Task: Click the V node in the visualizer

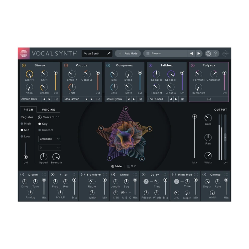Action: click(101, 128)
